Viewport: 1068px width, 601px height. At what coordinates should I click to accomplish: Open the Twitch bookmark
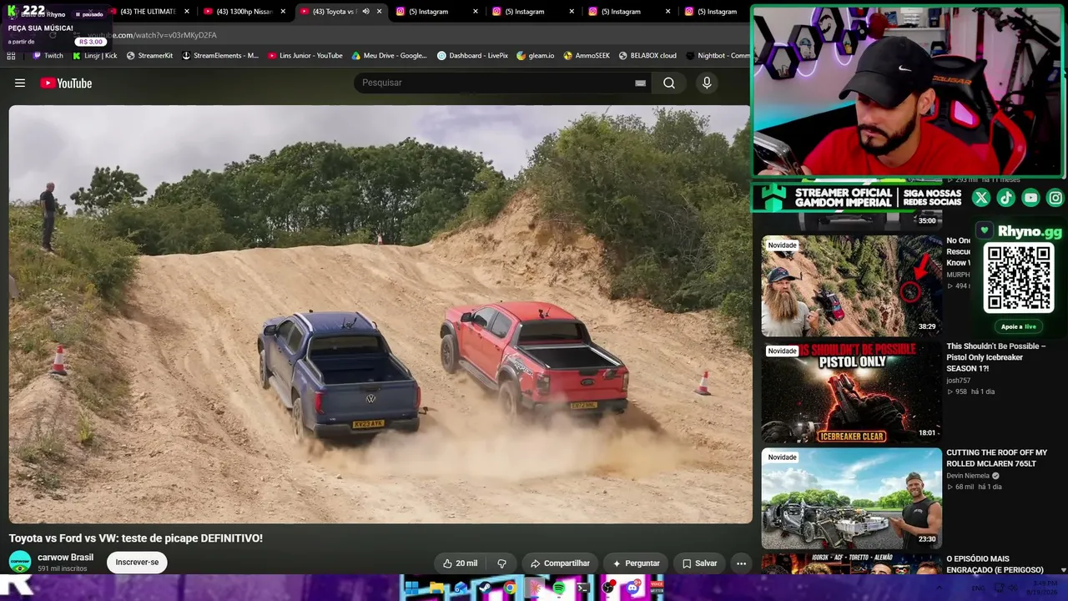click(48, 56)
